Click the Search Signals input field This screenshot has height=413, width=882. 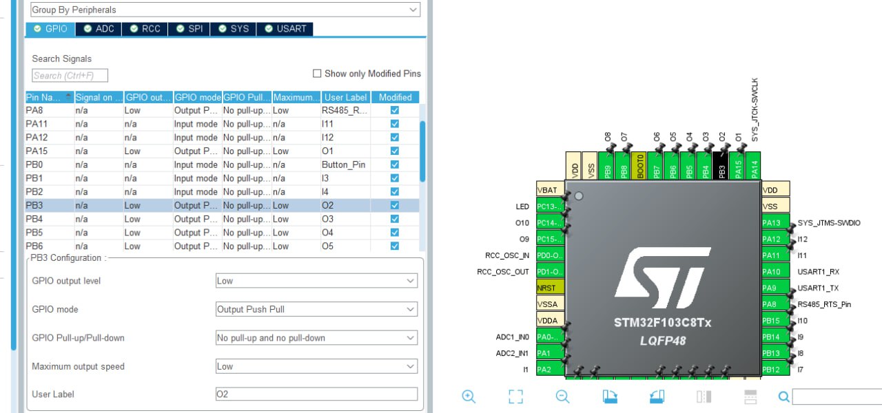point(70,76)
